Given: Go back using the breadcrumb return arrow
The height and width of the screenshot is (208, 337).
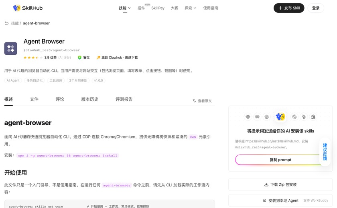Looking at the screenshot, I should coord(7,23).
